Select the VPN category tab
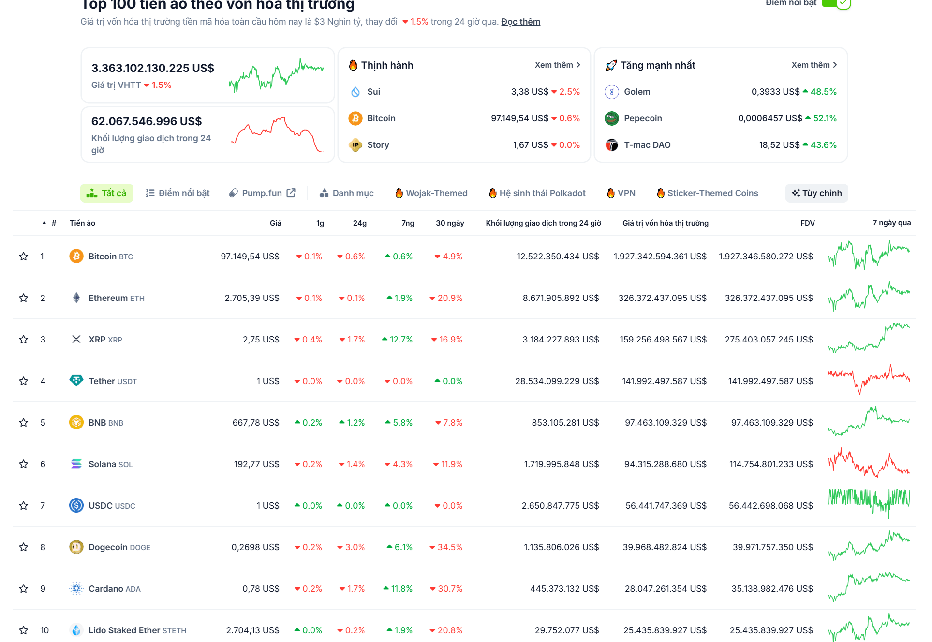Viewport: 932px width, 642px height. click(x=621, y=193)
